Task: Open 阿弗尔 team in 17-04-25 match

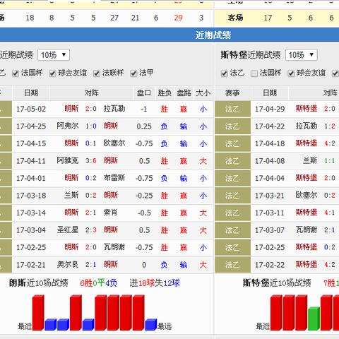Action: 68,126
